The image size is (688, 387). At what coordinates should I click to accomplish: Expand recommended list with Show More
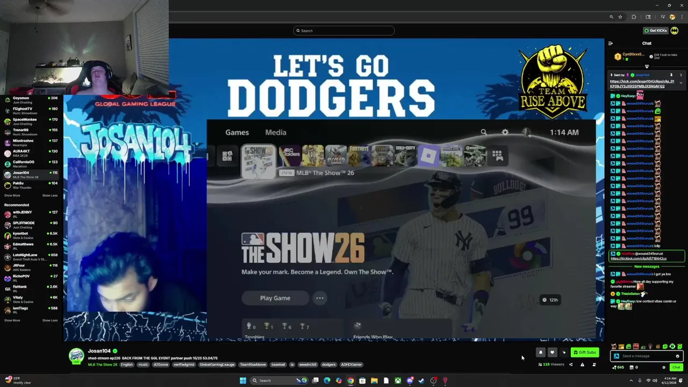click(x=12, y=320)
